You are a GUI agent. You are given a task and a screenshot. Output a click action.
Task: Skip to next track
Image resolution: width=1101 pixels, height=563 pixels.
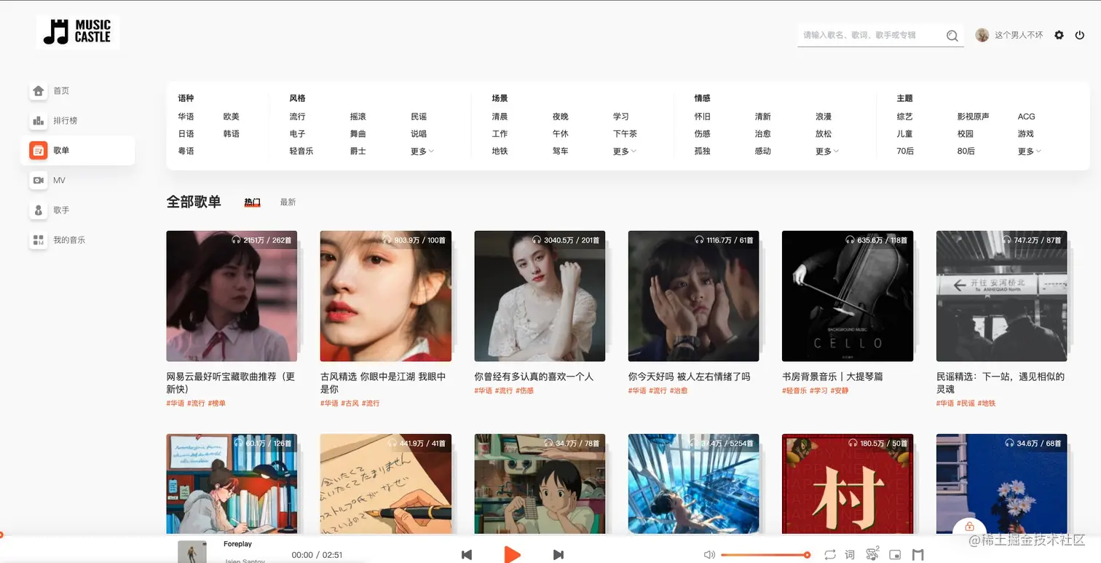(x=559, y=555)
